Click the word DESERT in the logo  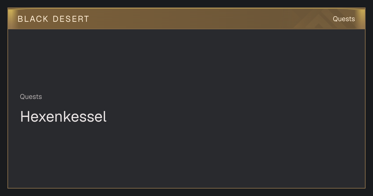[71, 19]
